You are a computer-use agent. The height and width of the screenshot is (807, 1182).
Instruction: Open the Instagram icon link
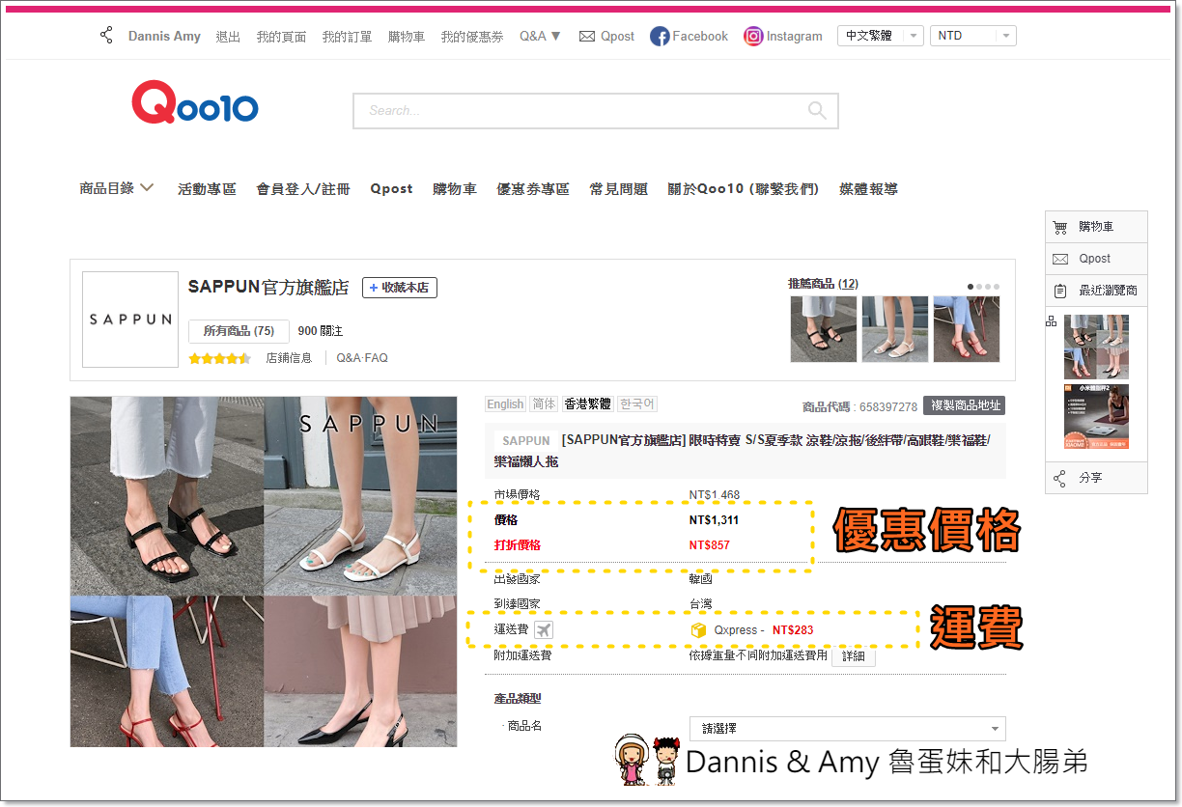(753, 37)
